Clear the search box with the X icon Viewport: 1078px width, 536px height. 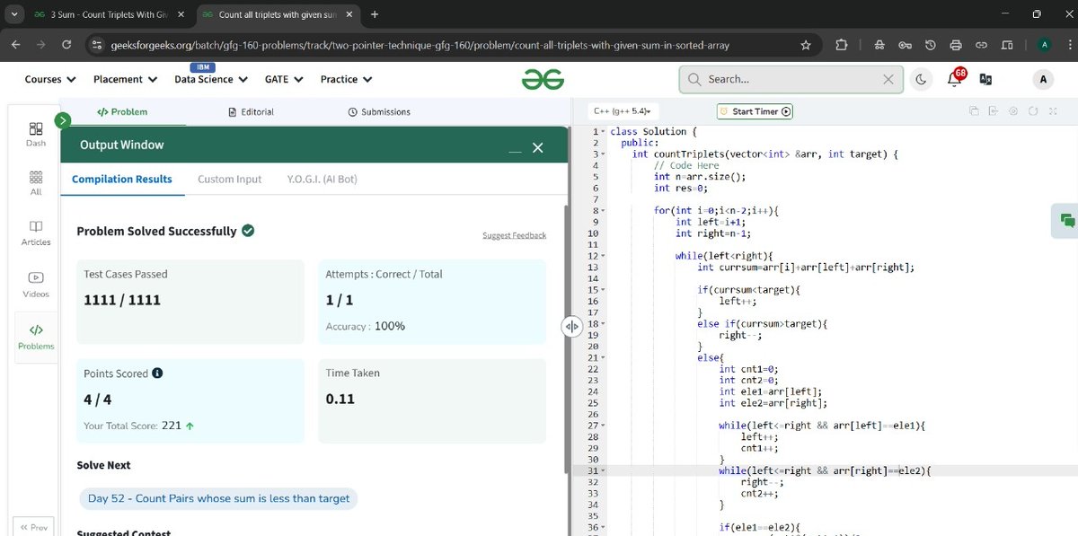pos(888,79)
